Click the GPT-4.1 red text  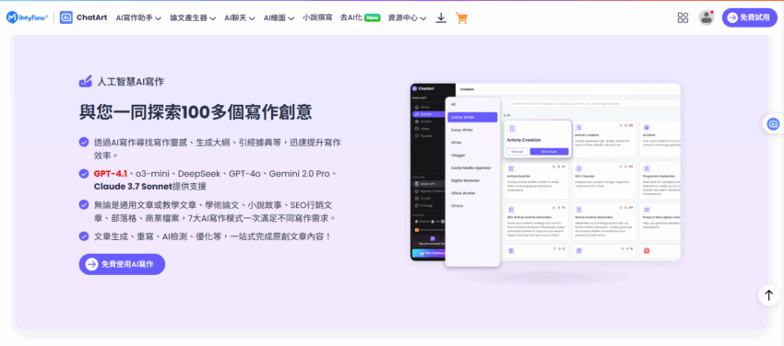click(111, 174)
